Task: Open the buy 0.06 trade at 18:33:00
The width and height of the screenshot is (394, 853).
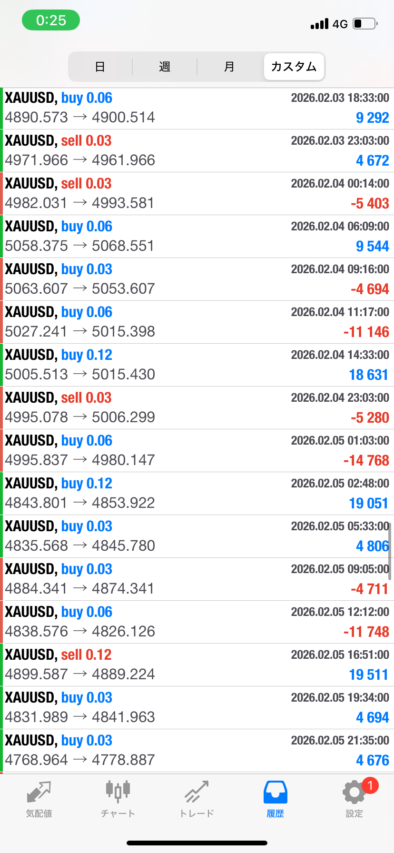Action: tap(197, 108)
